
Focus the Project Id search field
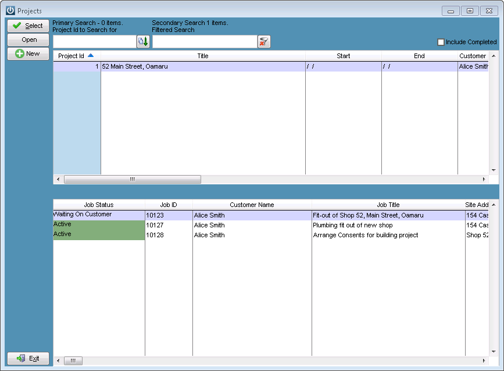click(x=95, y=42)
